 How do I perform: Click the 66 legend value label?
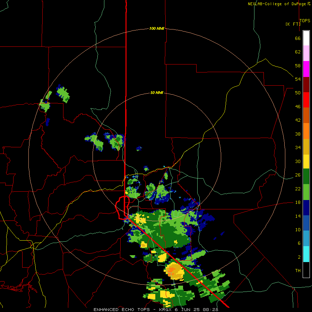(298, 38)
